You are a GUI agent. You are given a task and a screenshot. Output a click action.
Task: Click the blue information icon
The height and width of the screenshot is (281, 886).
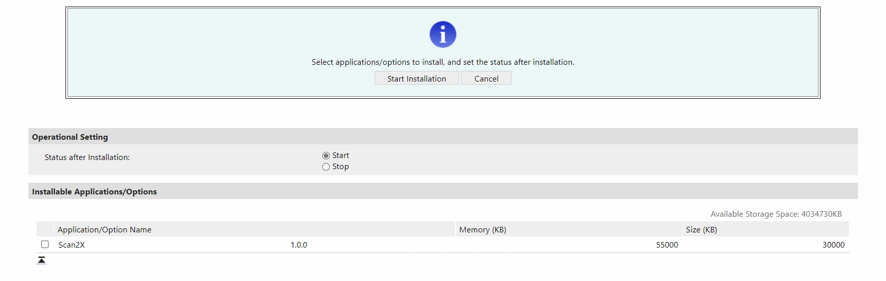click(442, 34)
